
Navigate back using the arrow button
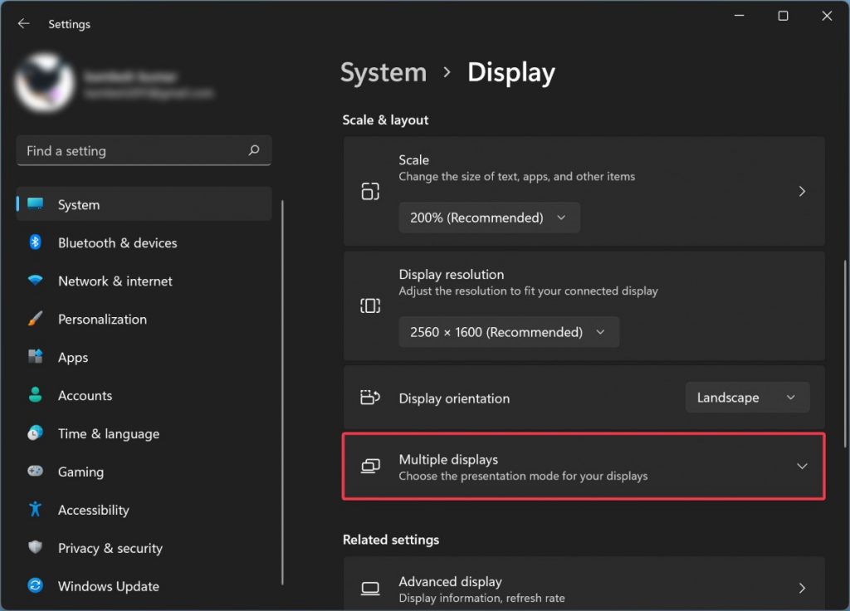(x=22, y=23)
